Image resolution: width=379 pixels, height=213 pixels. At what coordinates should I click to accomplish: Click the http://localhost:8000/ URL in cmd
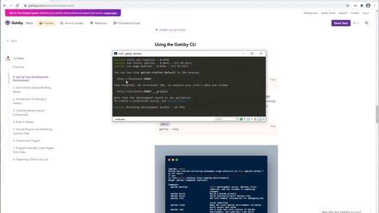(x=134, y=79)
